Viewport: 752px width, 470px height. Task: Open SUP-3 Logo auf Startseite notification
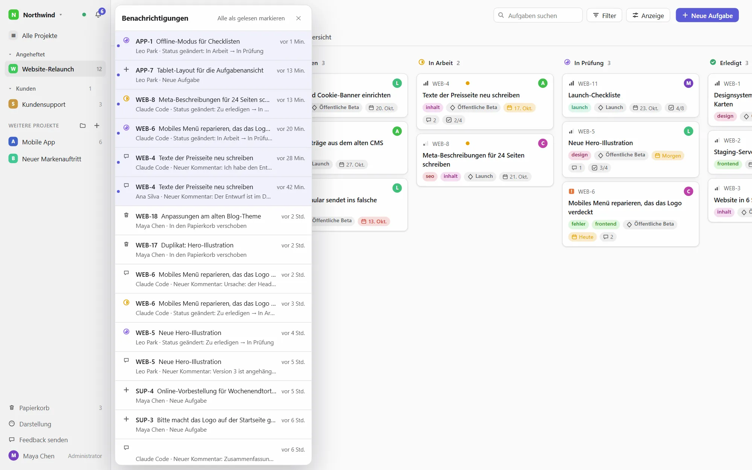click(213, 425)
